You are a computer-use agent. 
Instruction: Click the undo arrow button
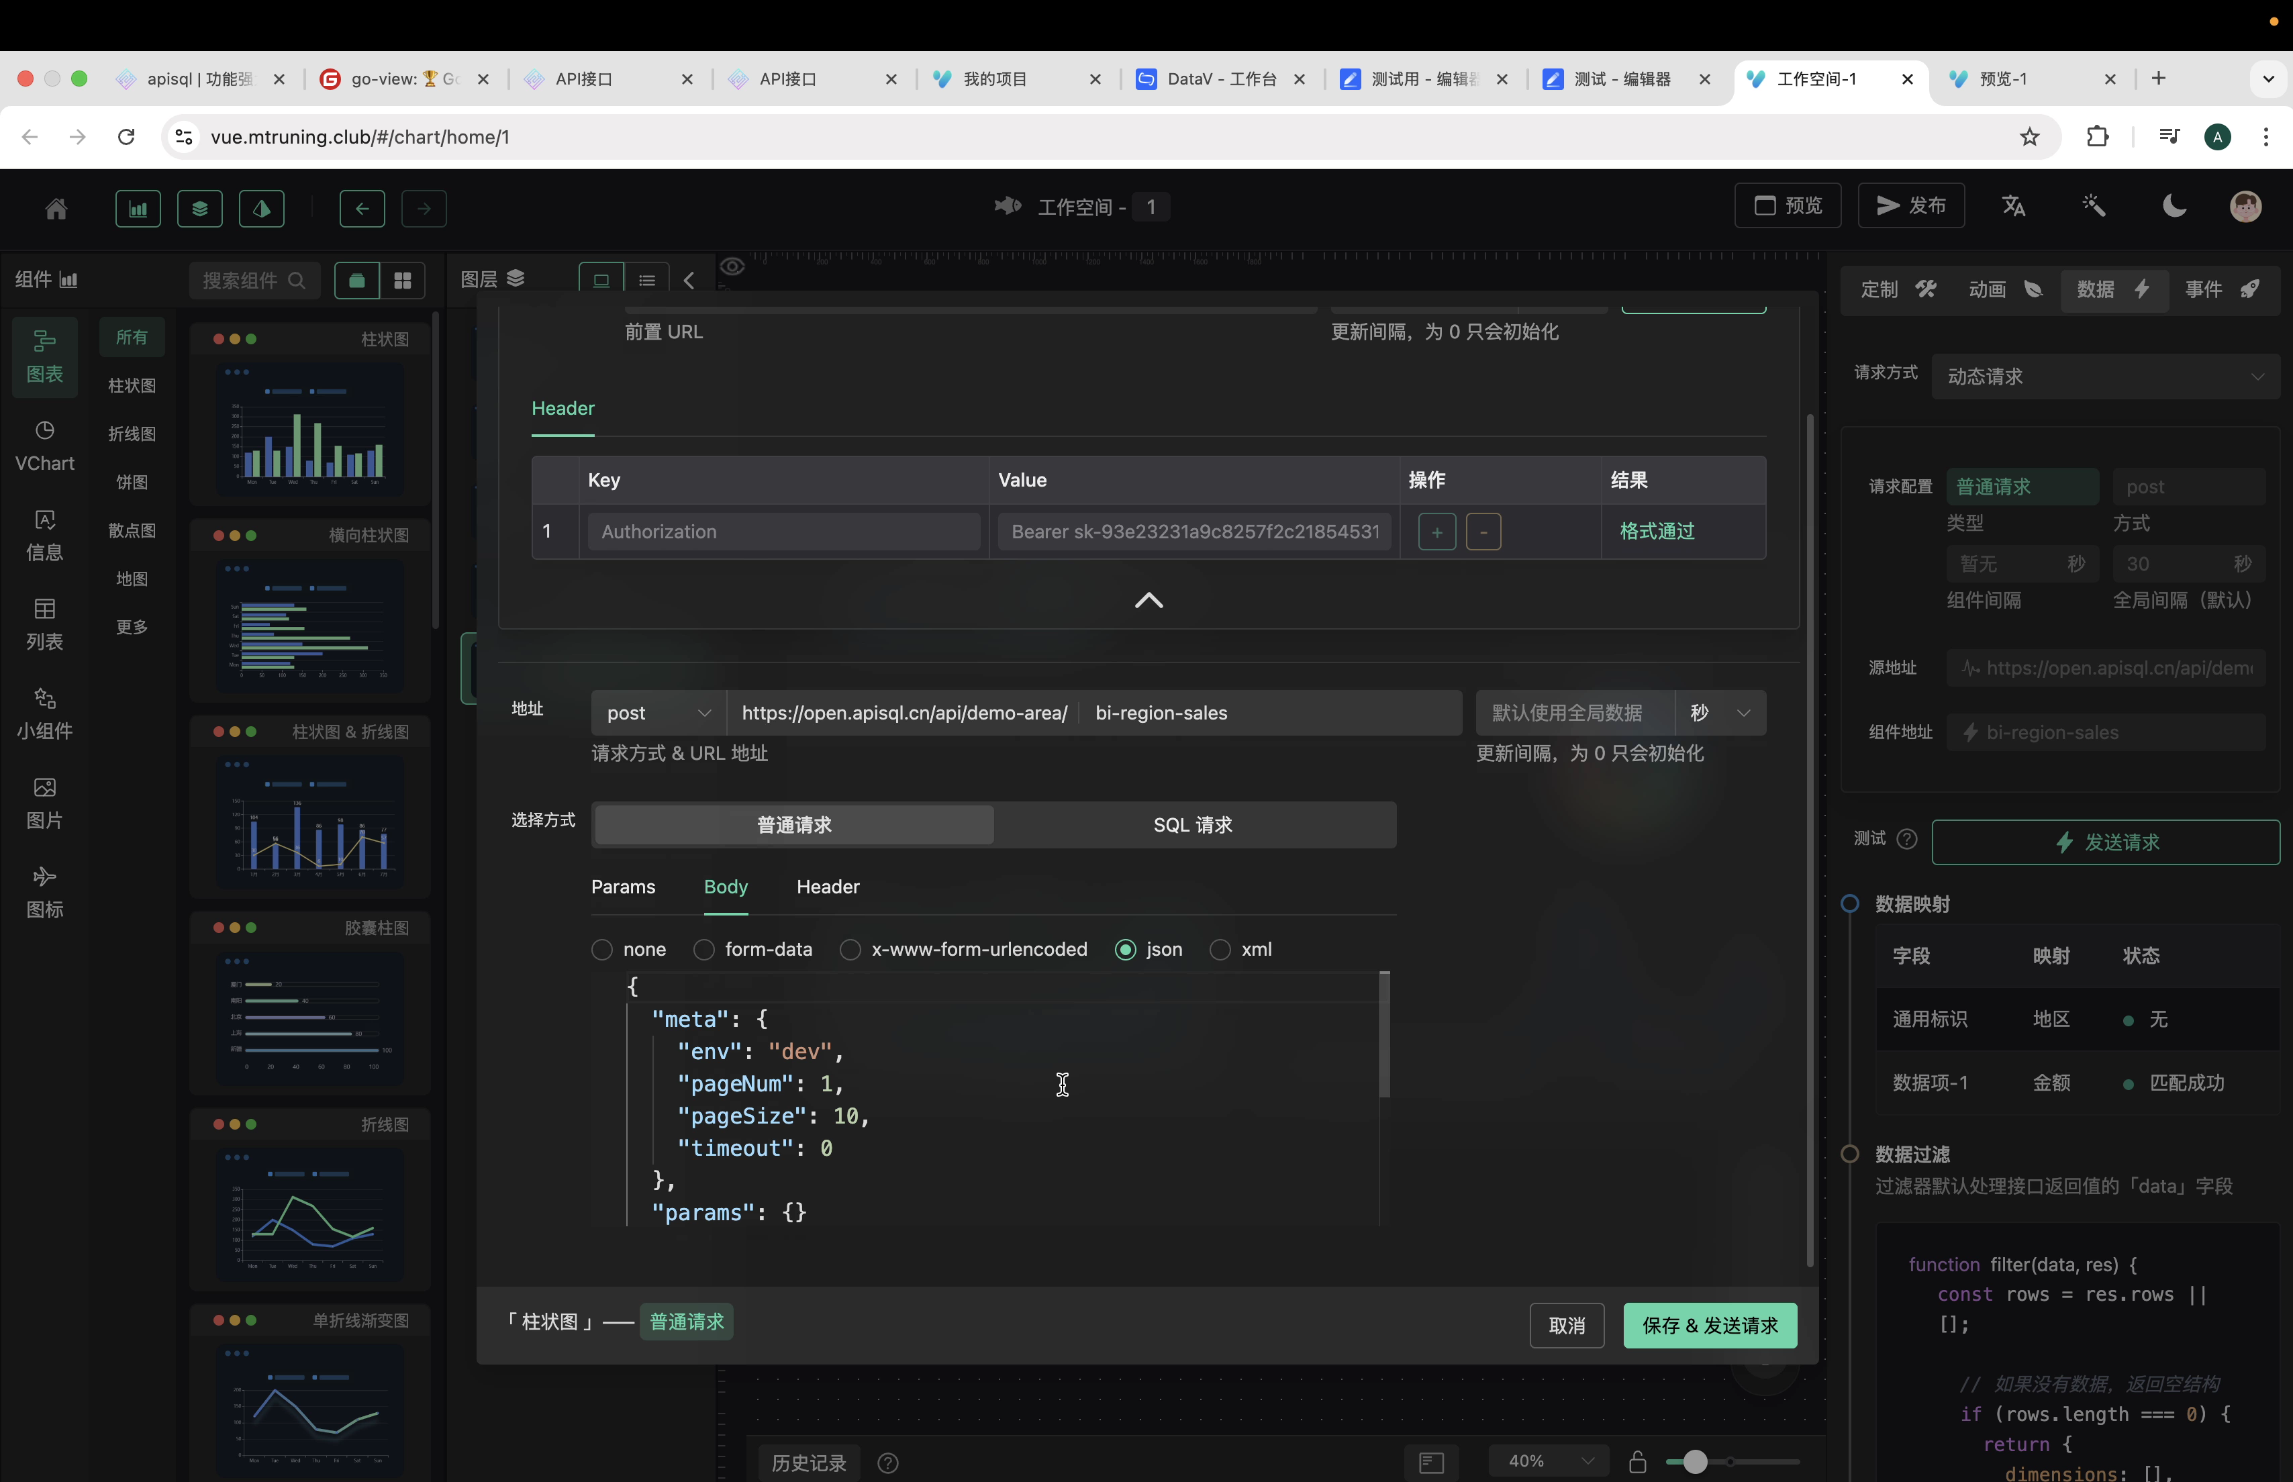click(362, 208)
